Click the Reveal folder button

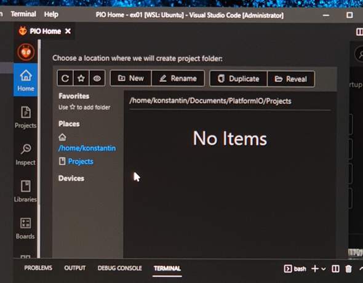291,79
